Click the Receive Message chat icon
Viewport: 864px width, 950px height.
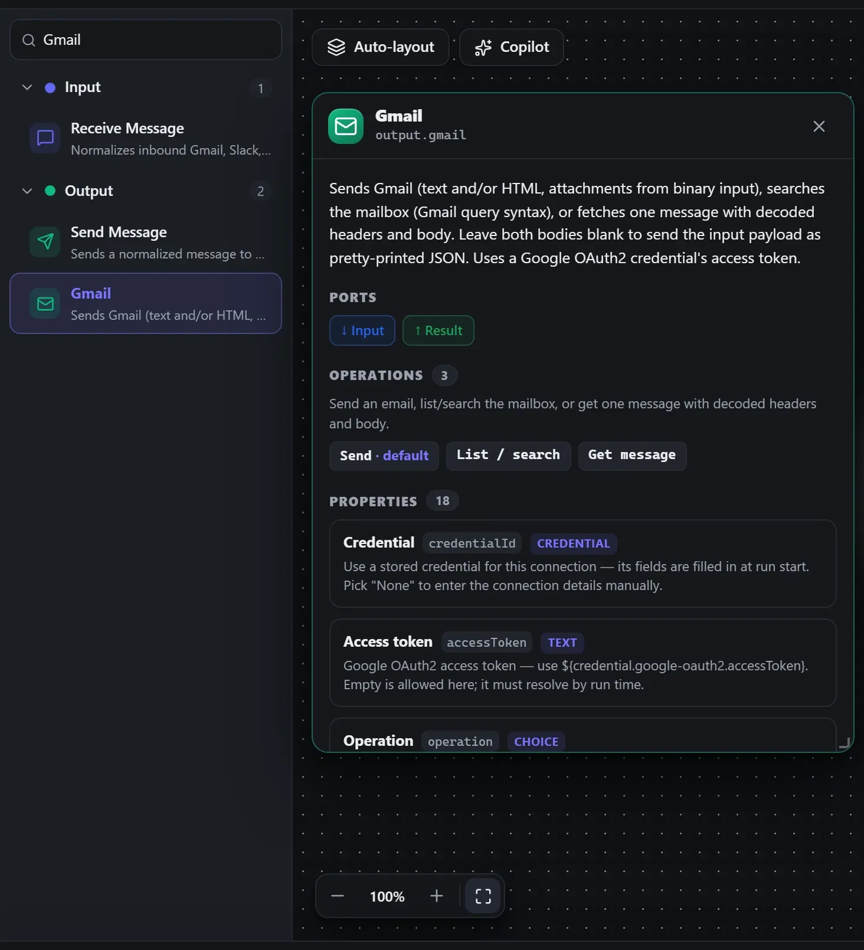45,139
